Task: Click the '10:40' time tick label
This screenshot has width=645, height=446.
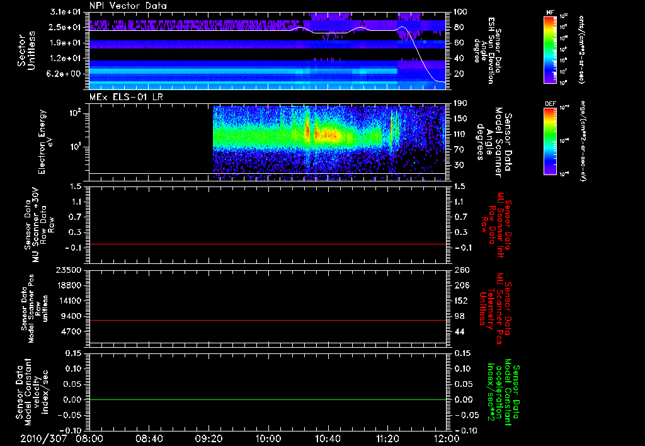Action: click(328, 438)
